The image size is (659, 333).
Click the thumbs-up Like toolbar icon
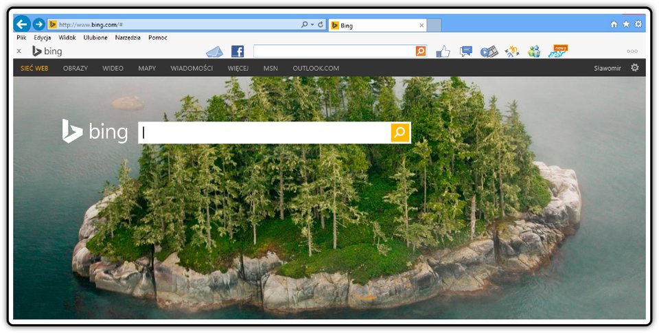point(443,51)
